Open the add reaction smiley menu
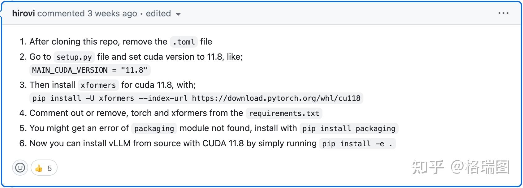Viewport: 523px width, 188px height. click(20, 168)
